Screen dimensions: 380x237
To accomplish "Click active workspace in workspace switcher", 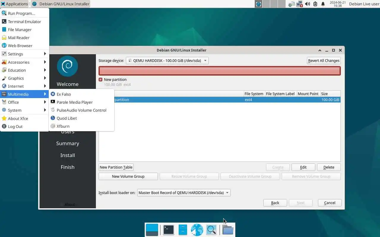I will 259,4.
